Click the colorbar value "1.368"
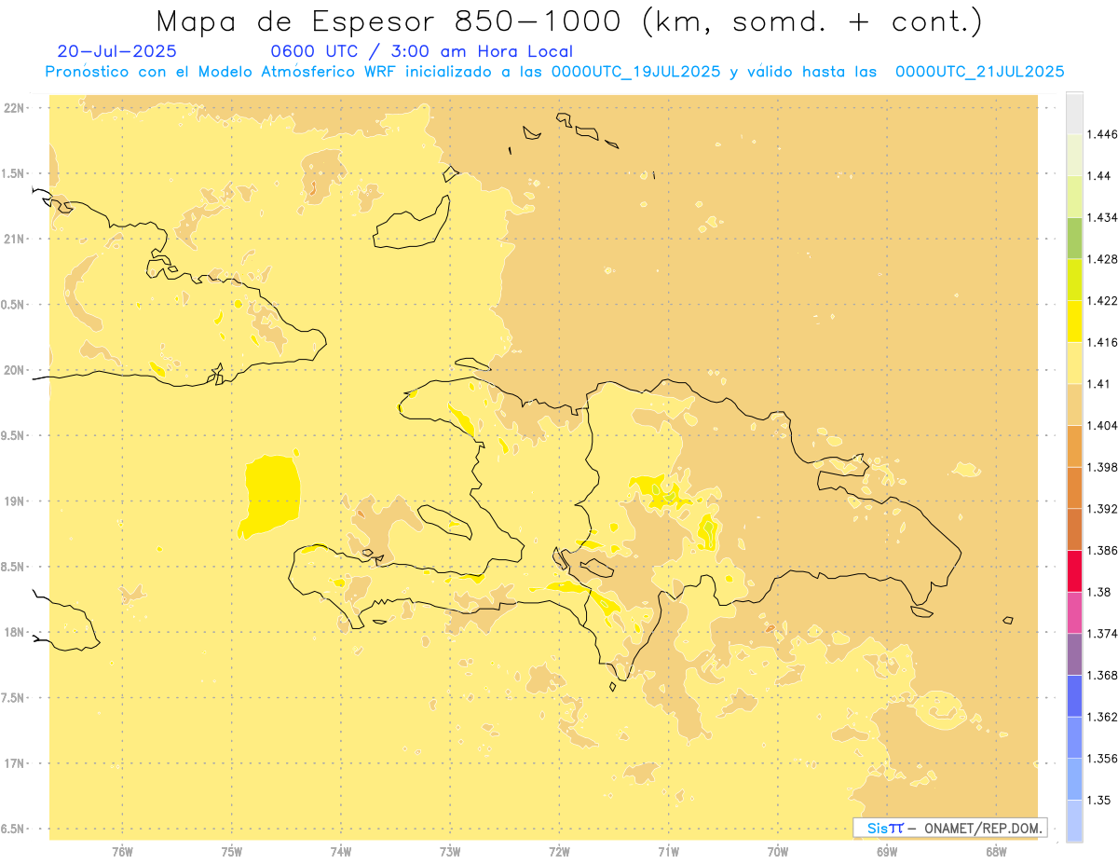This screenshot has width=1118, height=864. click(x=1102, y=675)
